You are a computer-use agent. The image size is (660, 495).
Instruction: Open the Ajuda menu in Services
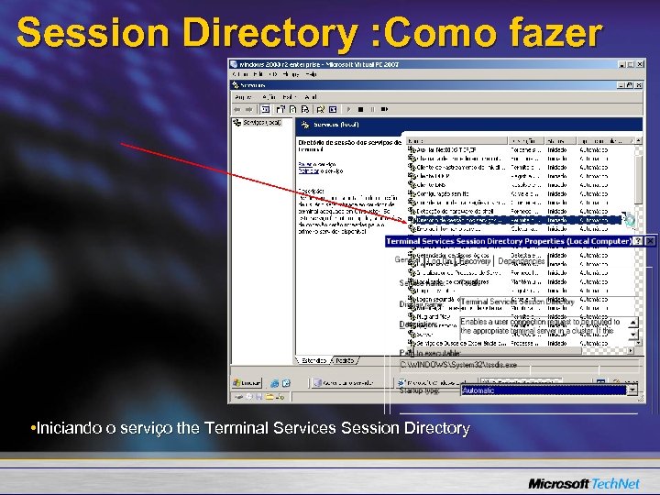(310, 97)
